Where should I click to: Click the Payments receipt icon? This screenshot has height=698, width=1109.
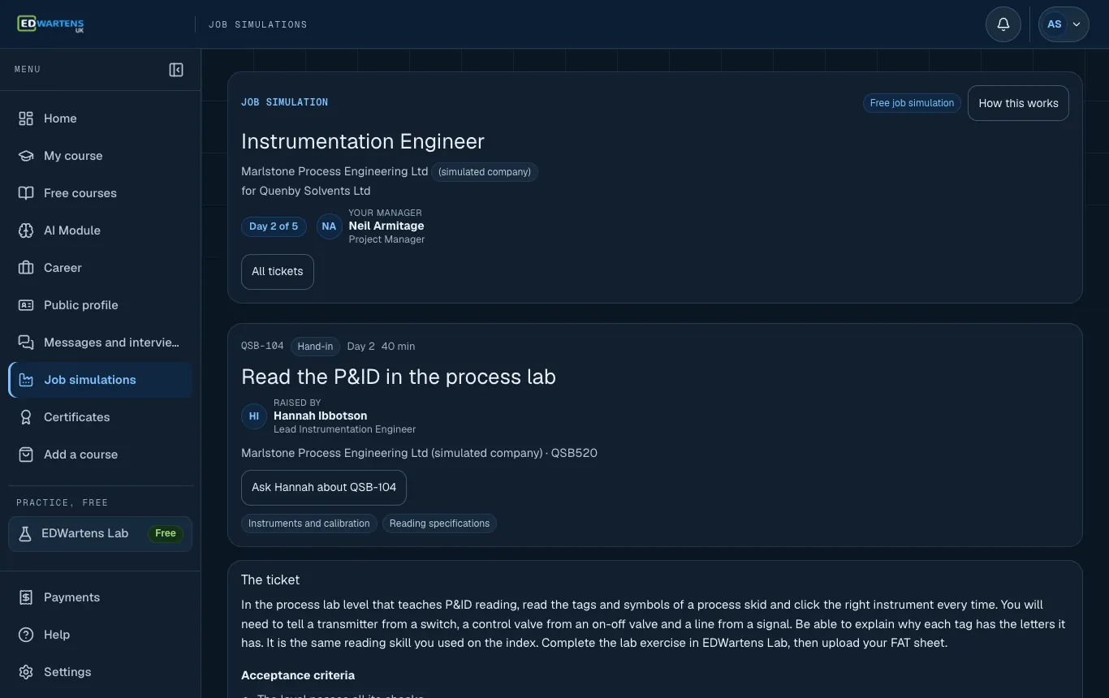pos(26,597)
